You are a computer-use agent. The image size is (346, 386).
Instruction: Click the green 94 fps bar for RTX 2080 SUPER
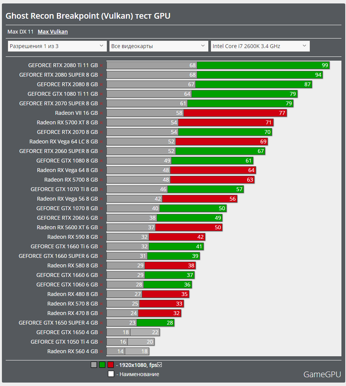pyautogui.click(x=260, y=75)
